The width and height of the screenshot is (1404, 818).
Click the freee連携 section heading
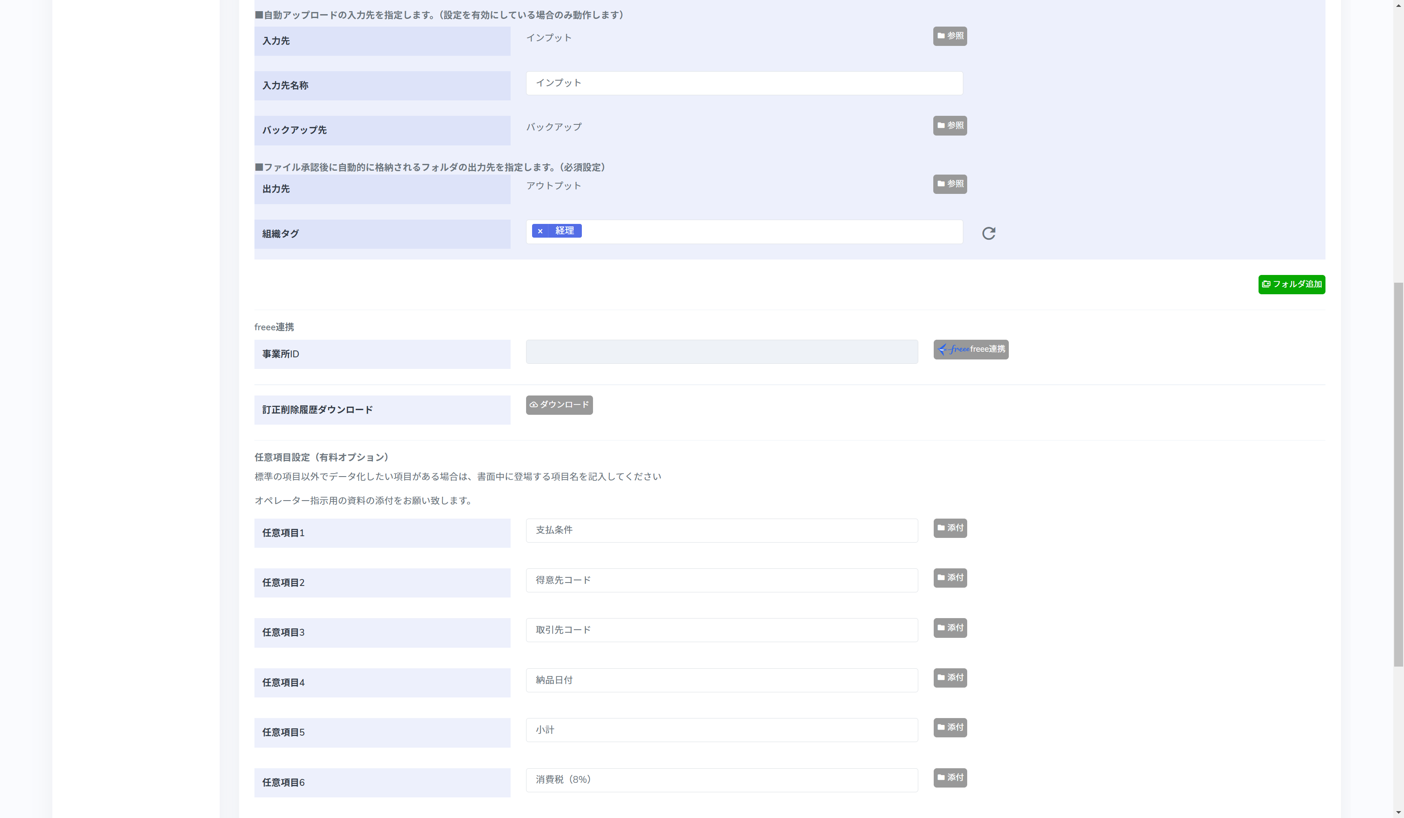click(x=274, y=327)
